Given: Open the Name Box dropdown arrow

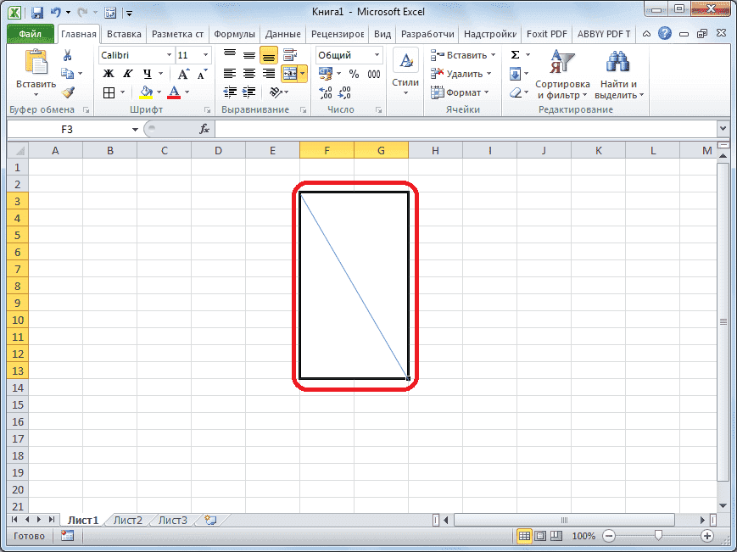Looking at the screenshot, I should tap(134, 129).
